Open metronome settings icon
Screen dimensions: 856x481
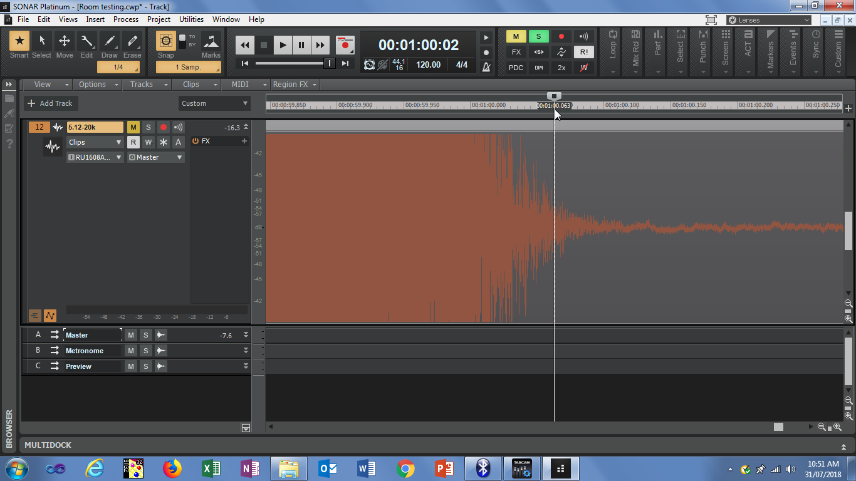486,67
